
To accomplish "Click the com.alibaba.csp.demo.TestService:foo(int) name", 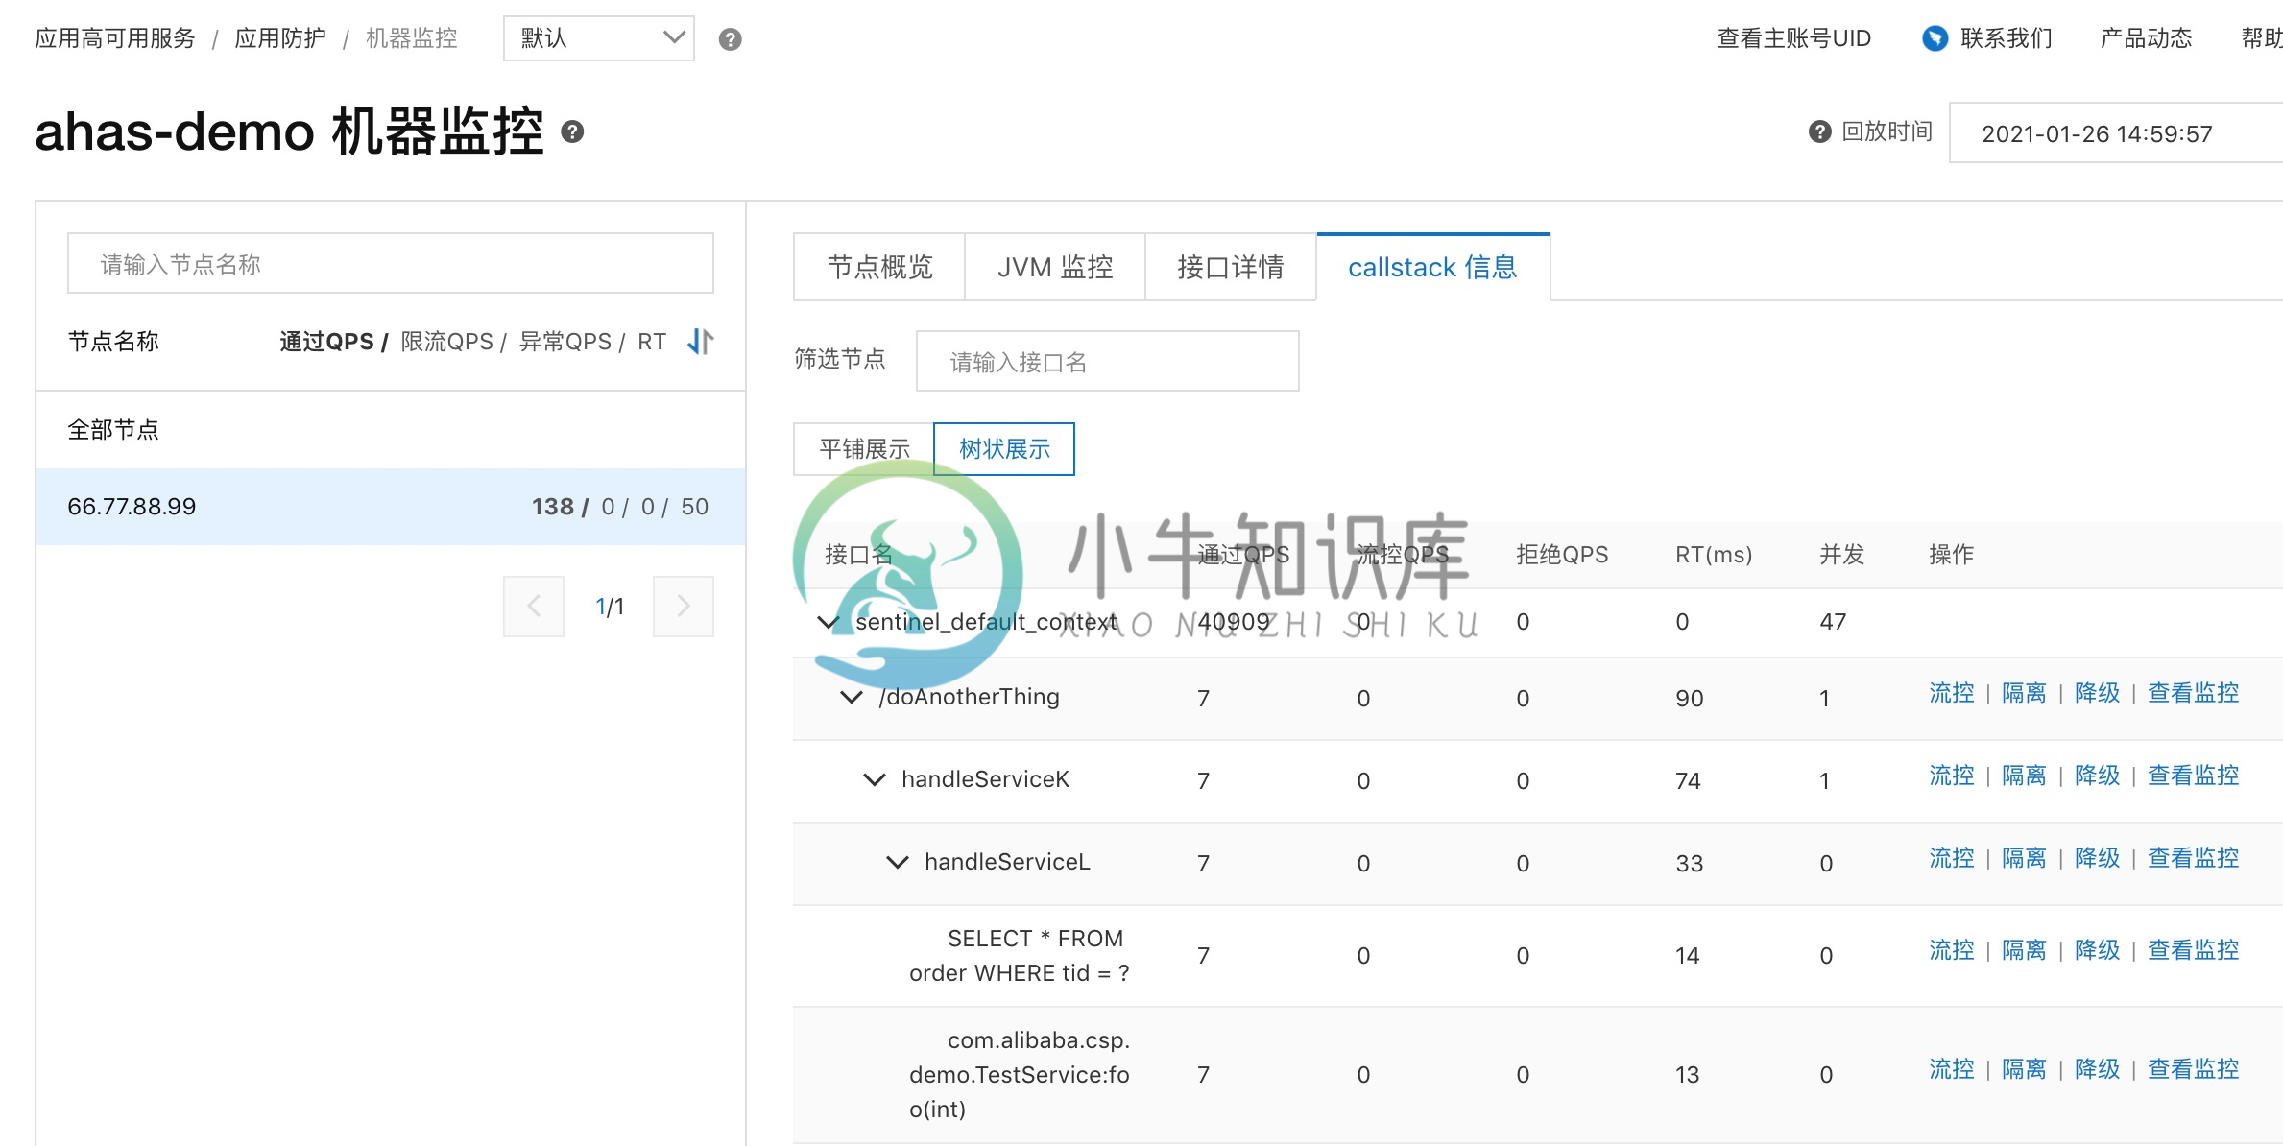I will coord(1020,1075).
